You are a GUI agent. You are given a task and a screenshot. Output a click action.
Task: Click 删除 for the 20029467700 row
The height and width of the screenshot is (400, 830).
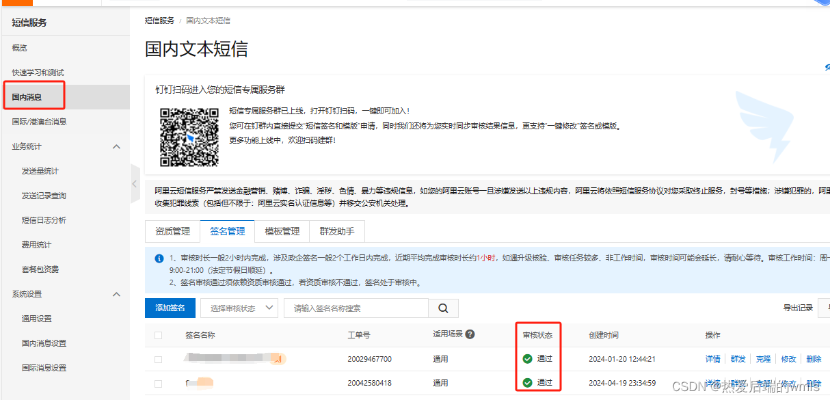[814, 359]
